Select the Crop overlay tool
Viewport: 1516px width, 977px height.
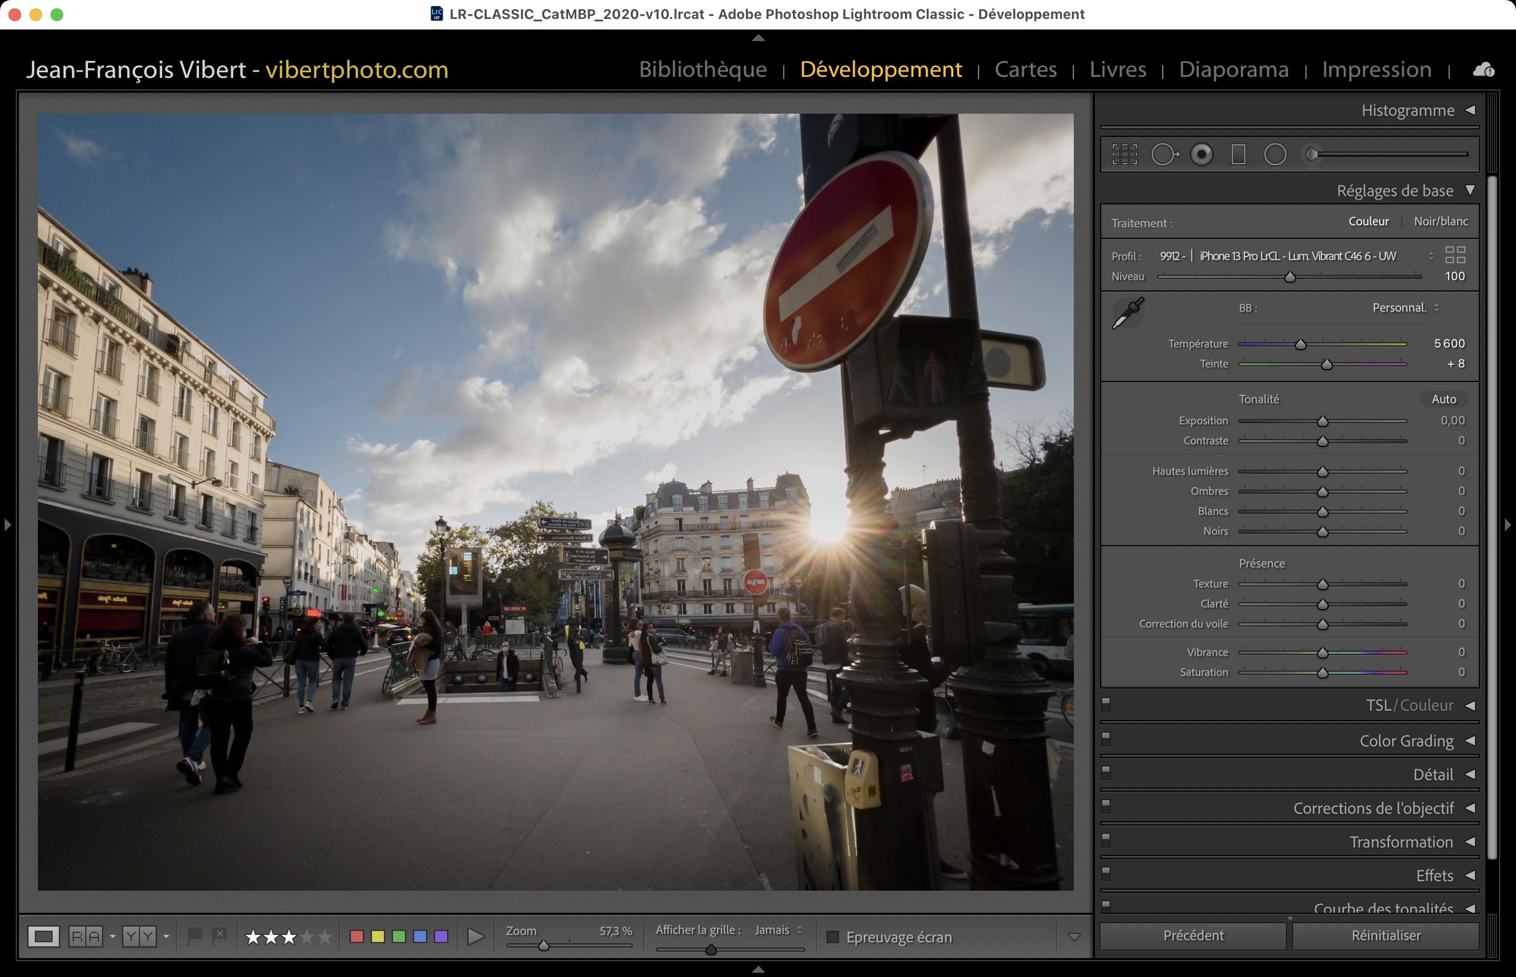click(x=1125, y=154)
